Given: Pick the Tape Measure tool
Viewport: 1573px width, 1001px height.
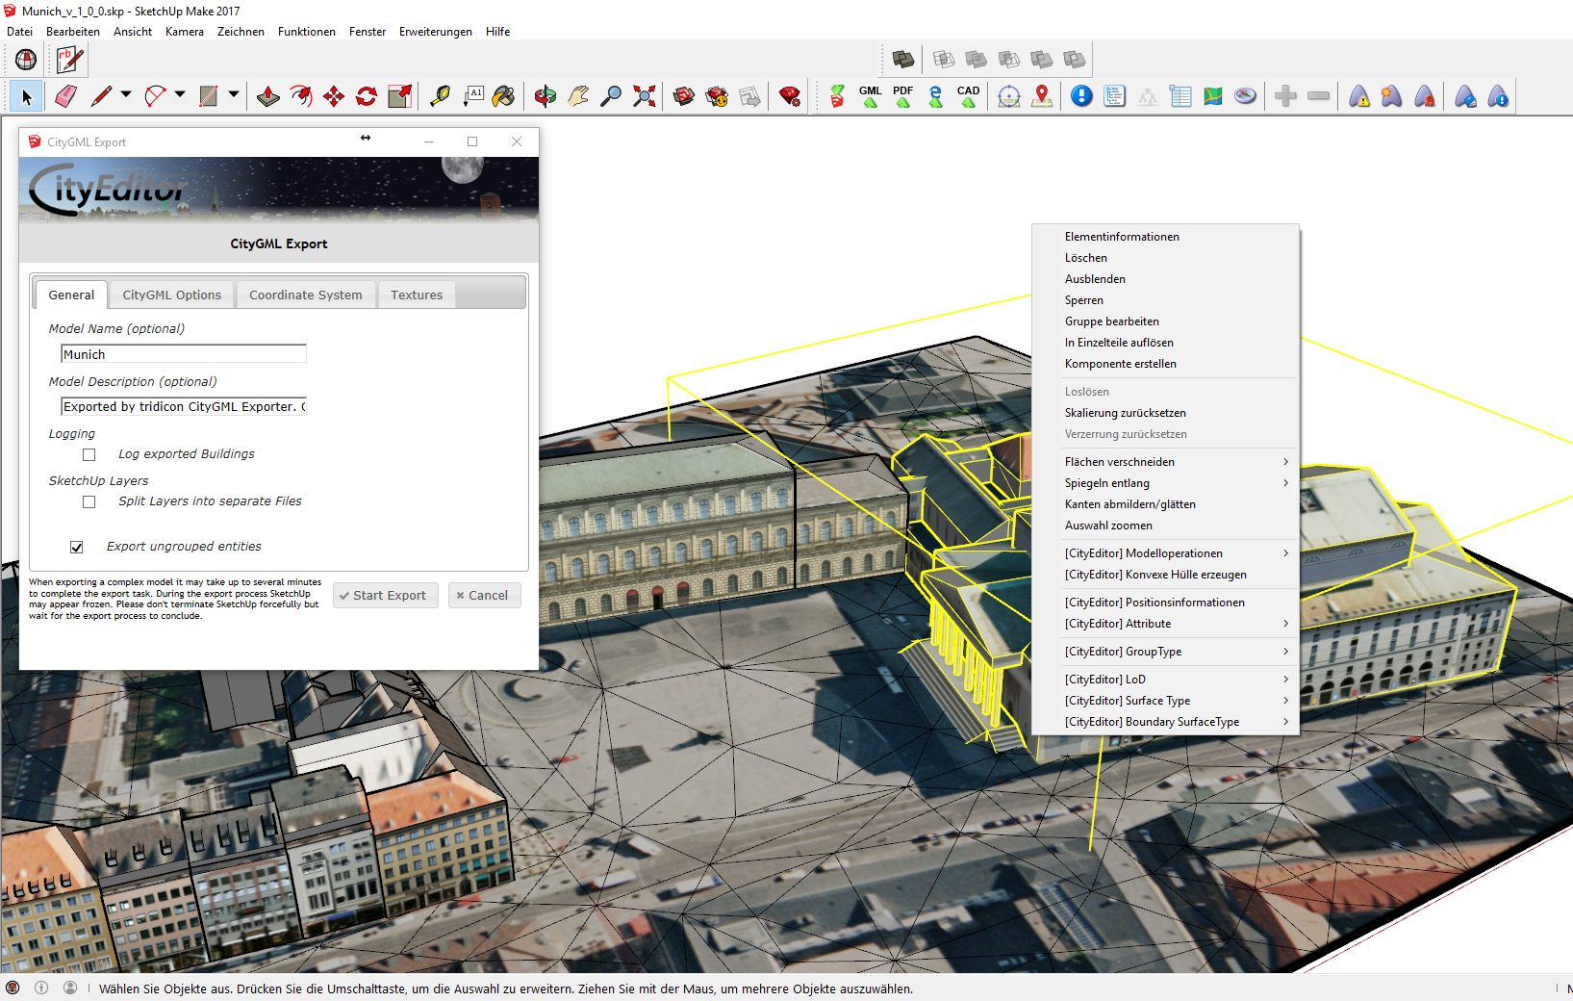Looking at the screenshot, I should [x=440, y=96].
